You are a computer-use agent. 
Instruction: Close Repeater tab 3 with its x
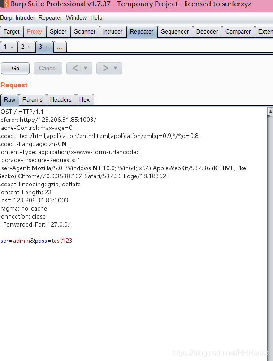pyautogui.click(x=47, y=47)
